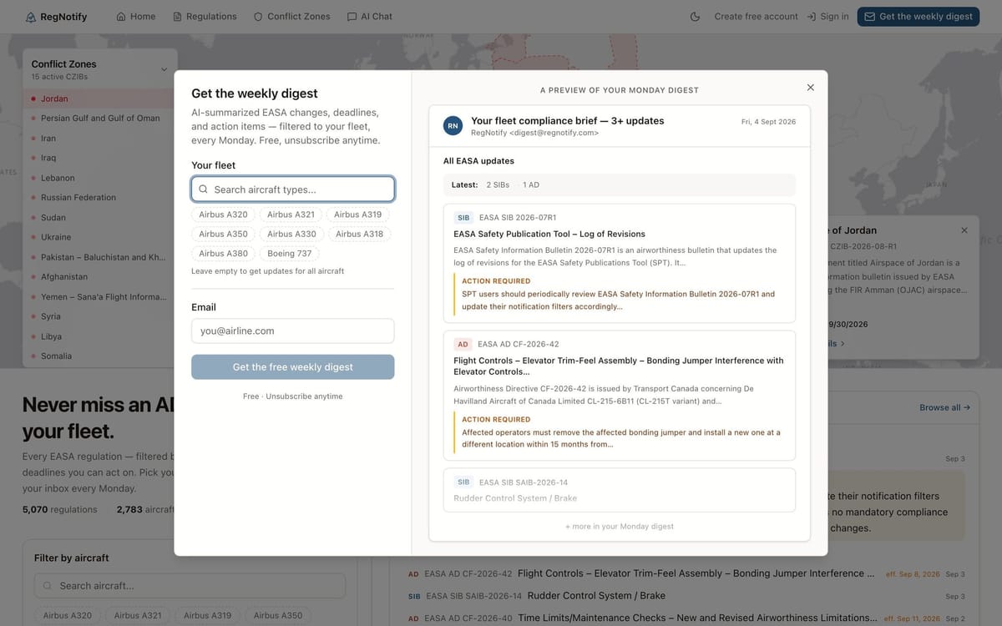
Task: Click the AD badge on CF-2026-42 preview card
Action: point(463,345)
